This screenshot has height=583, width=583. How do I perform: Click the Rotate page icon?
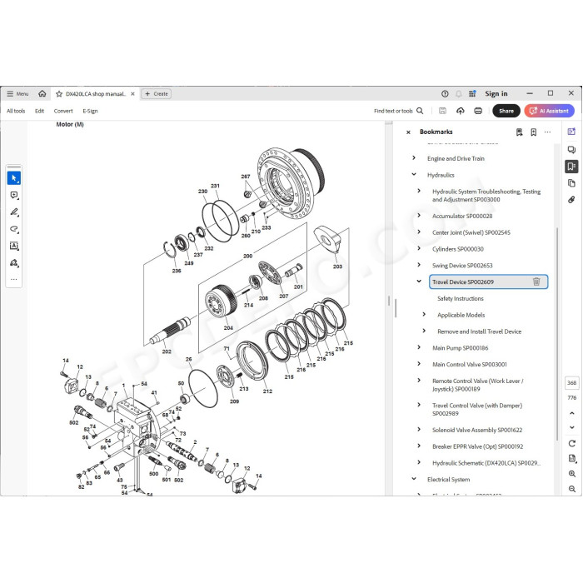572,443
